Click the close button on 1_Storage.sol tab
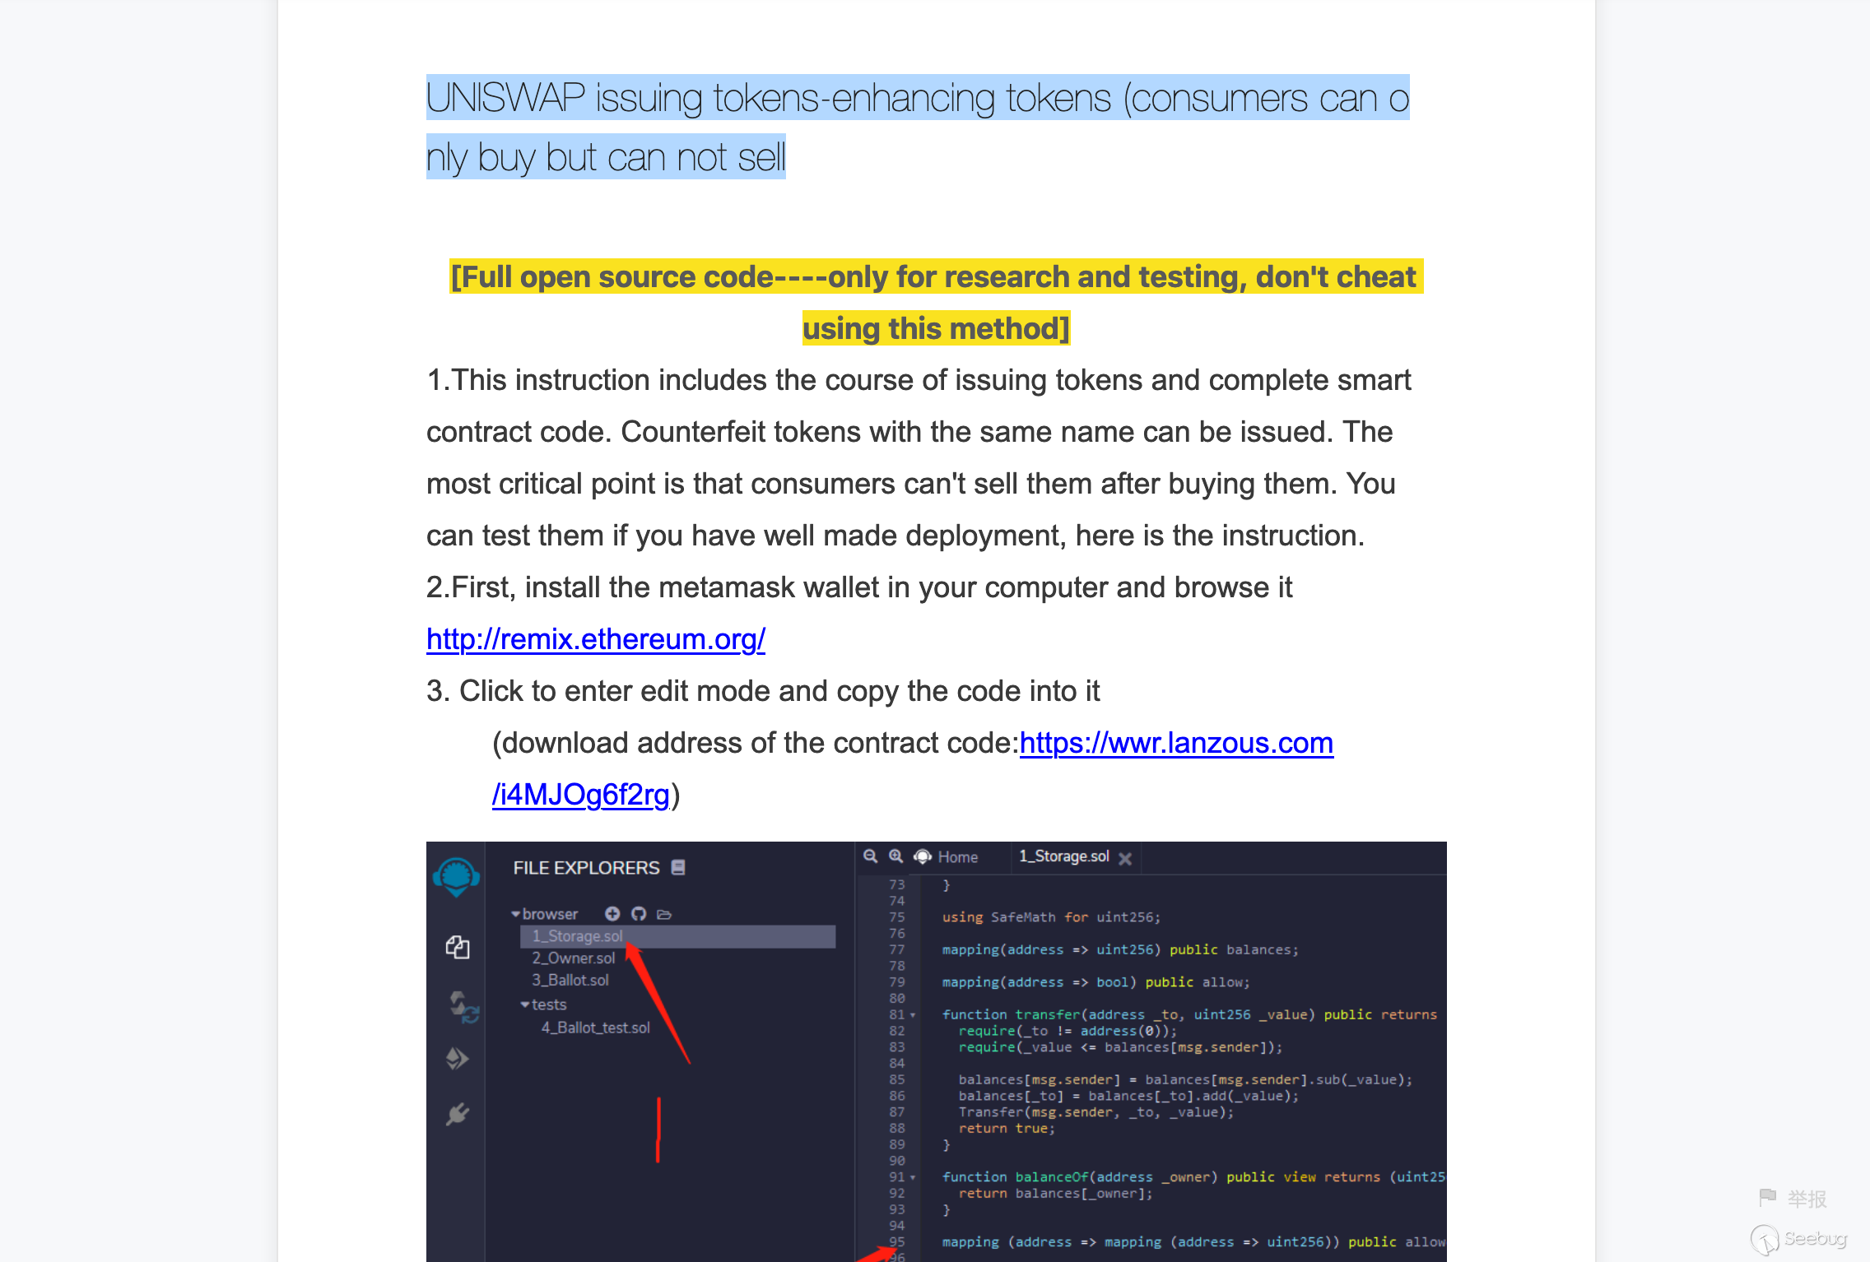Viewport: 1870px width, 1262px height. (x=1128, y=856)
